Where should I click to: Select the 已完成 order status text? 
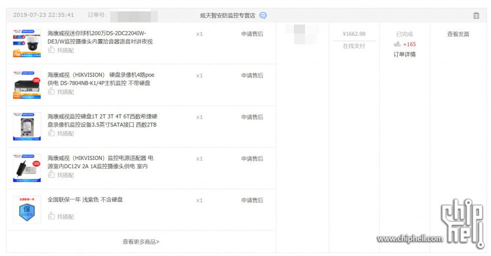[405, 34]
